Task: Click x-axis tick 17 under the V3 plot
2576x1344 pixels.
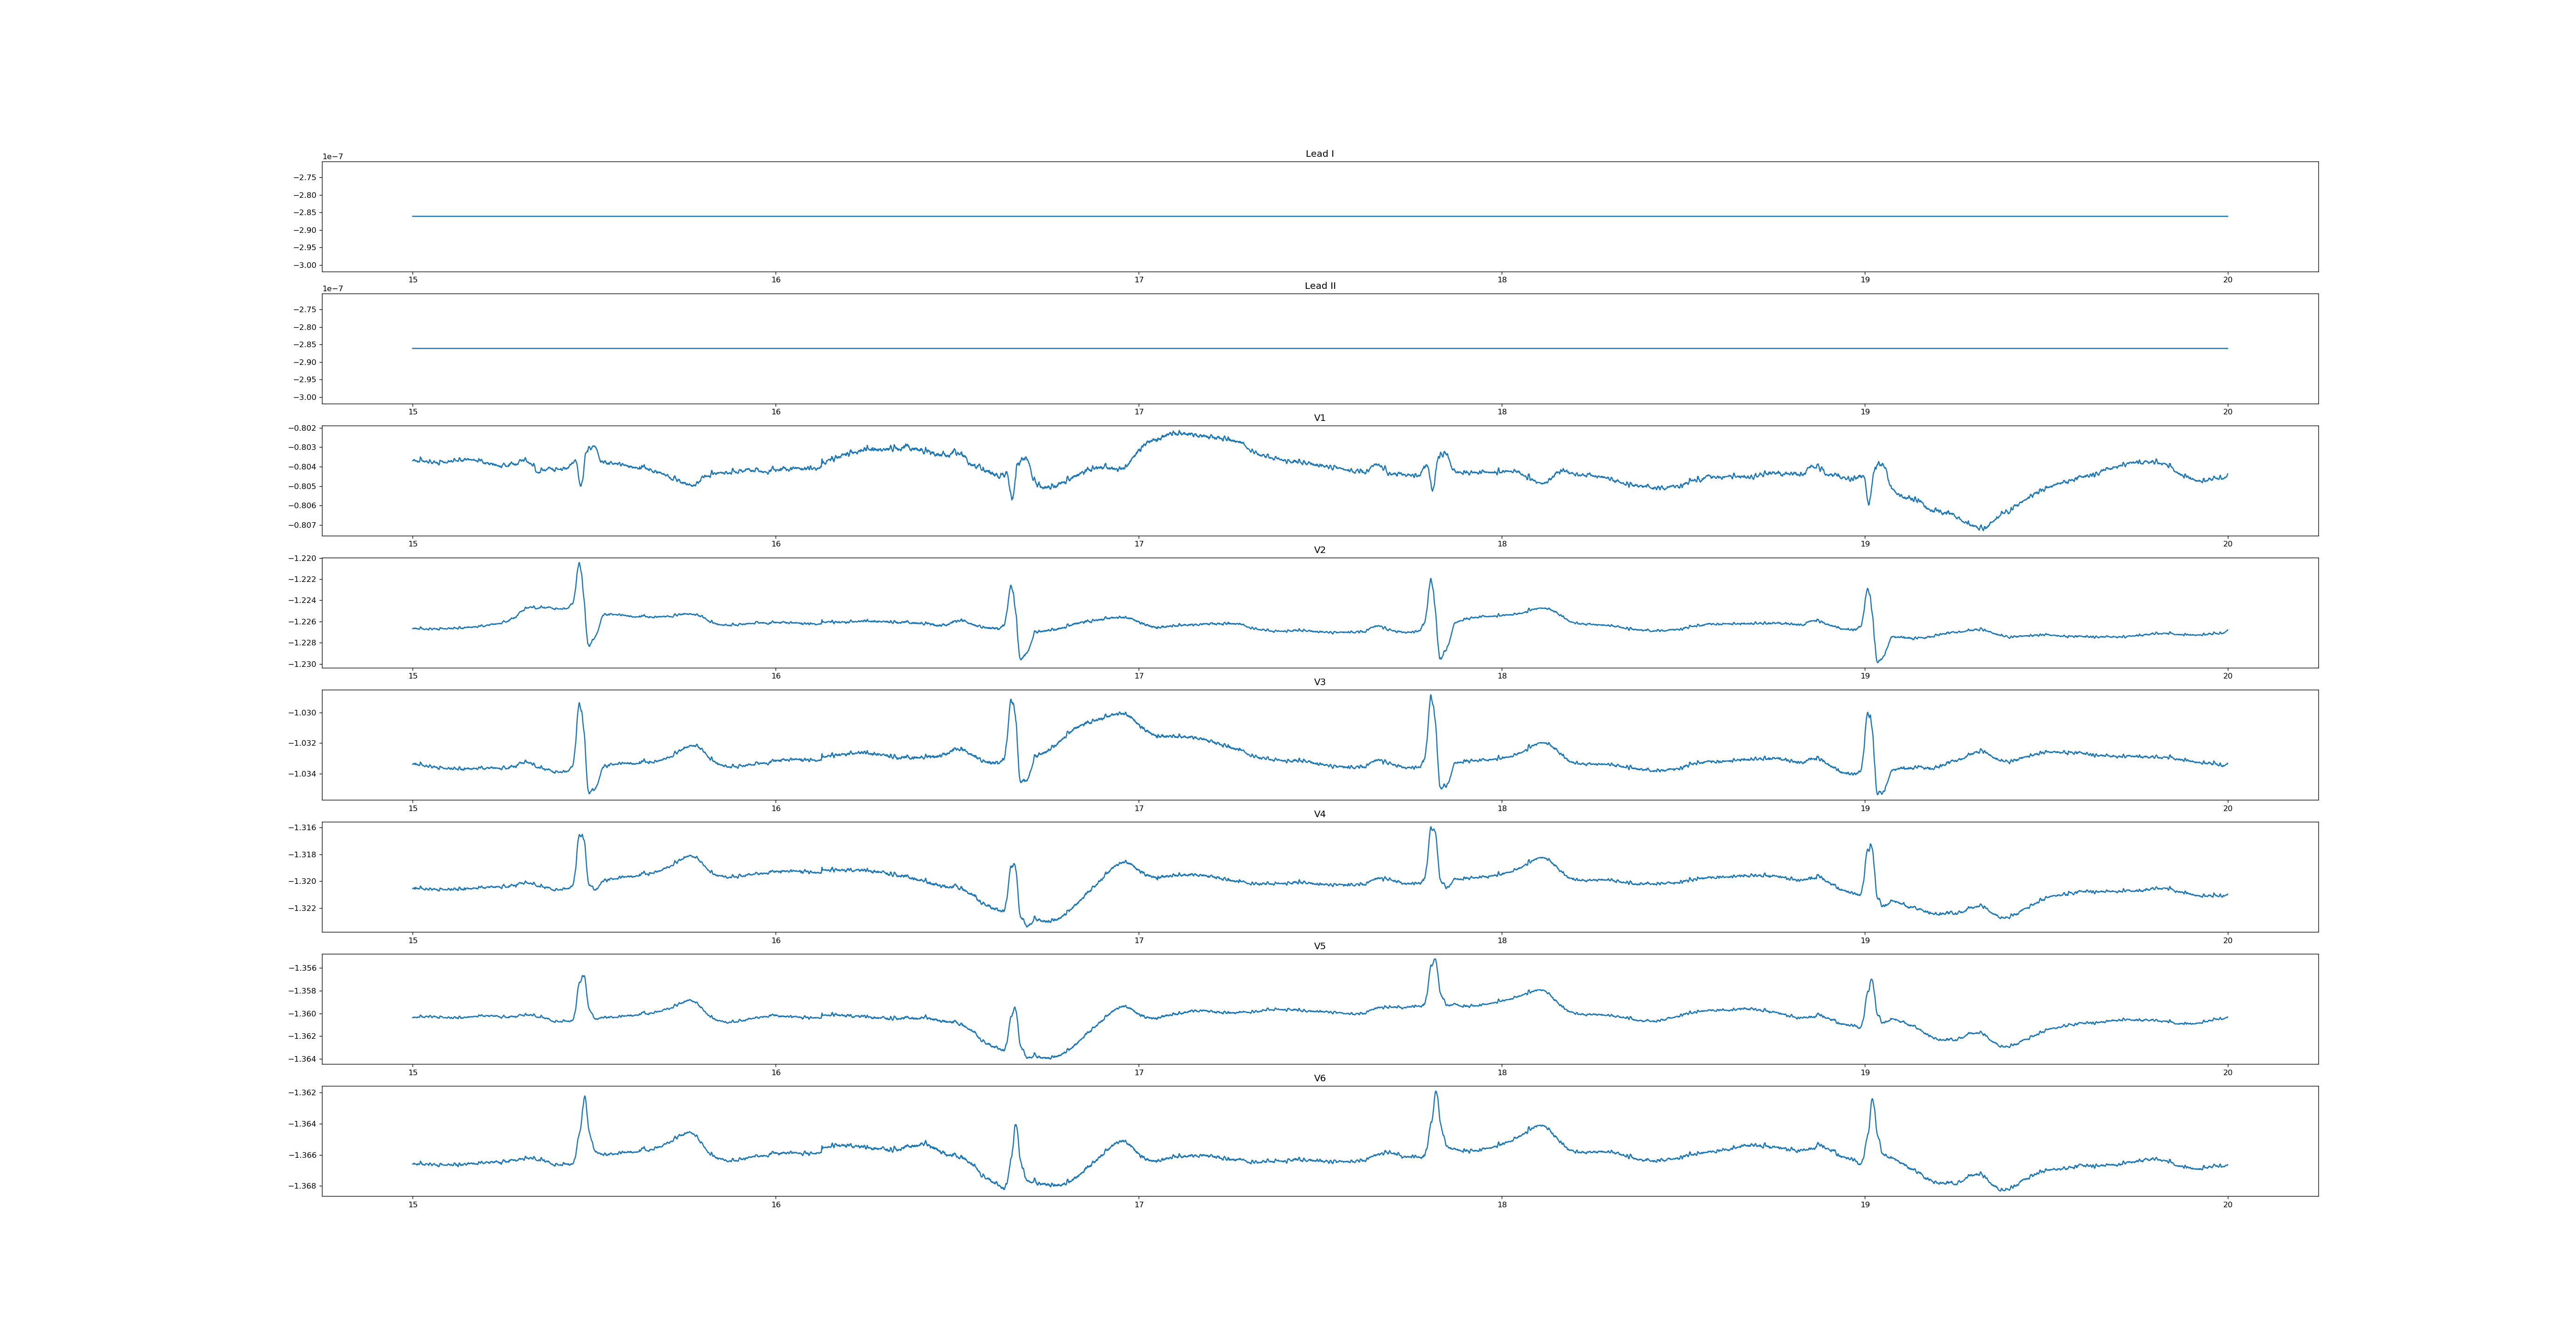Action: [x=1139, y=808]
